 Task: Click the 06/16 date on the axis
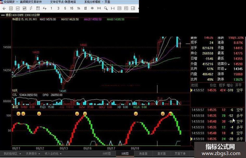(x=87, y=148)
